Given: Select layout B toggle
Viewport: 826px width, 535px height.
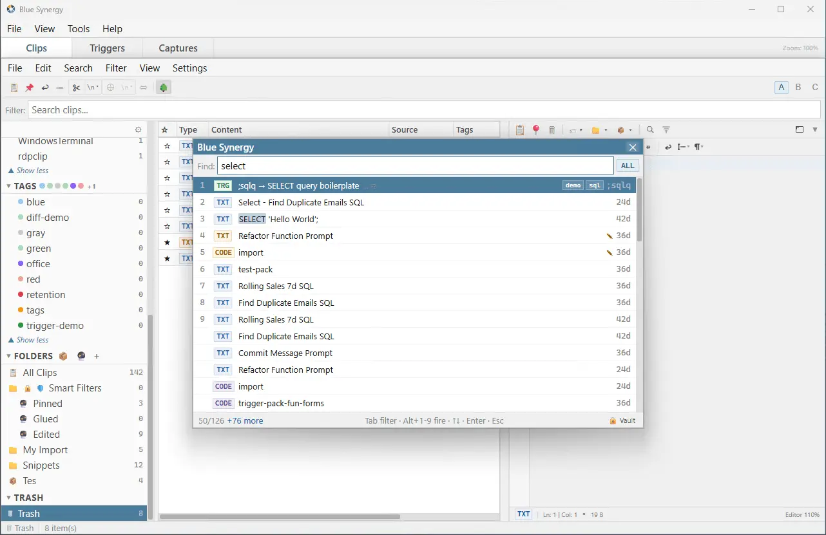Looking at the screenshot, I should click(x=798, y=88).
